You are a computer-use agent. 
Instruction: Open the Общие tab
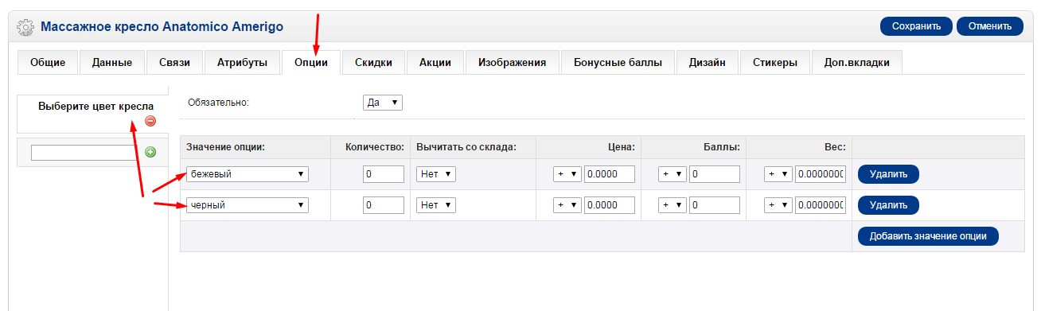pyautogui.click(x=48, y=63)
